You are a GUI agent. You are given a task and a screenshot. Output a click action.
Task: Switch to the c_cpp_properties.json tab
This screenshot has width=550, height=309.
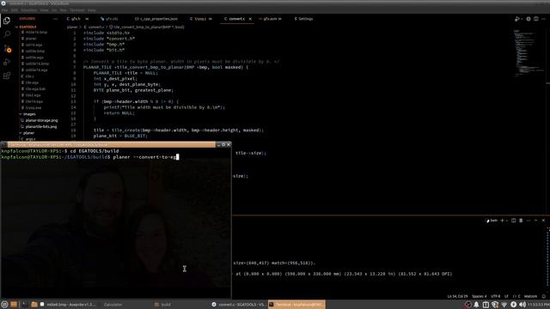click(x=156, y=19)
